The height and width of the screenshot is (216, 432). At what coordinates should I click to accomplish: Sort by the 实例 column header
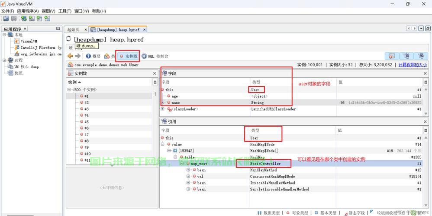(x=109, y=82)
